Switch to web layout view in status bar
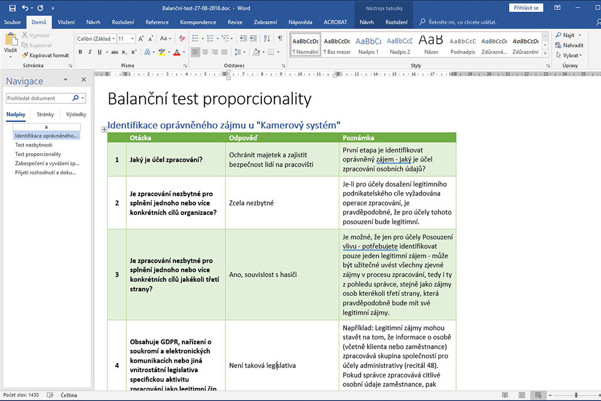This screenshot has width=601, height=401. pos(538,395)
